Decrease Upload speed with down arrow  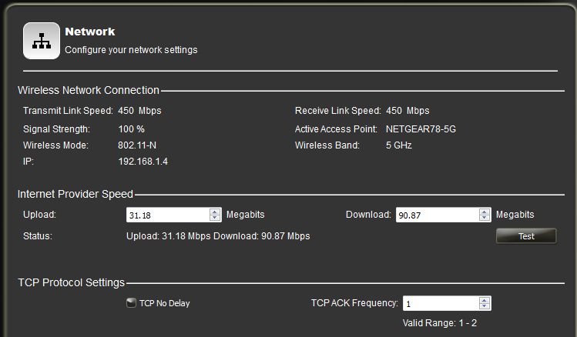tap(214, 218)
